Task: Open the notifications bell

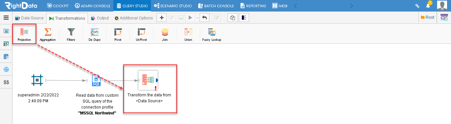Action: coord(428,6)
